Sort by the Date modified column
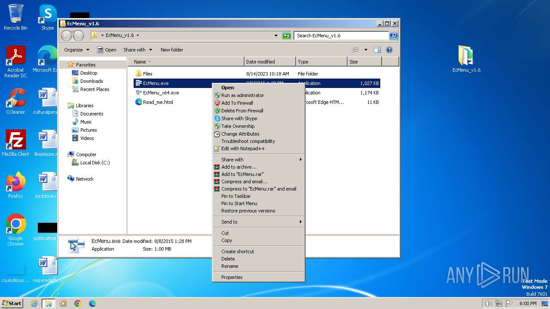This screenshot has height=309, width=550. tap(270, 62)
